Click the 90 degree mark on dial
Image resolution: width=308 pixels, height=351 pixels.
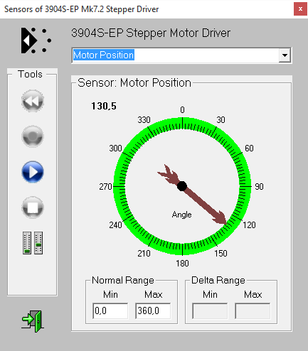(259, 187)
